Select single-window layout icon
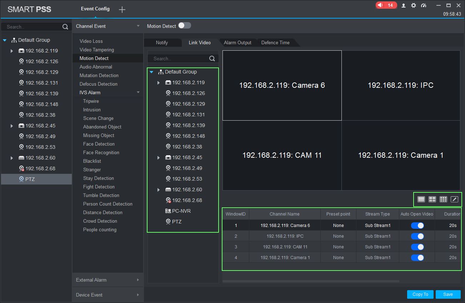This screenshot has width=465, height=303. click(421, 199)
